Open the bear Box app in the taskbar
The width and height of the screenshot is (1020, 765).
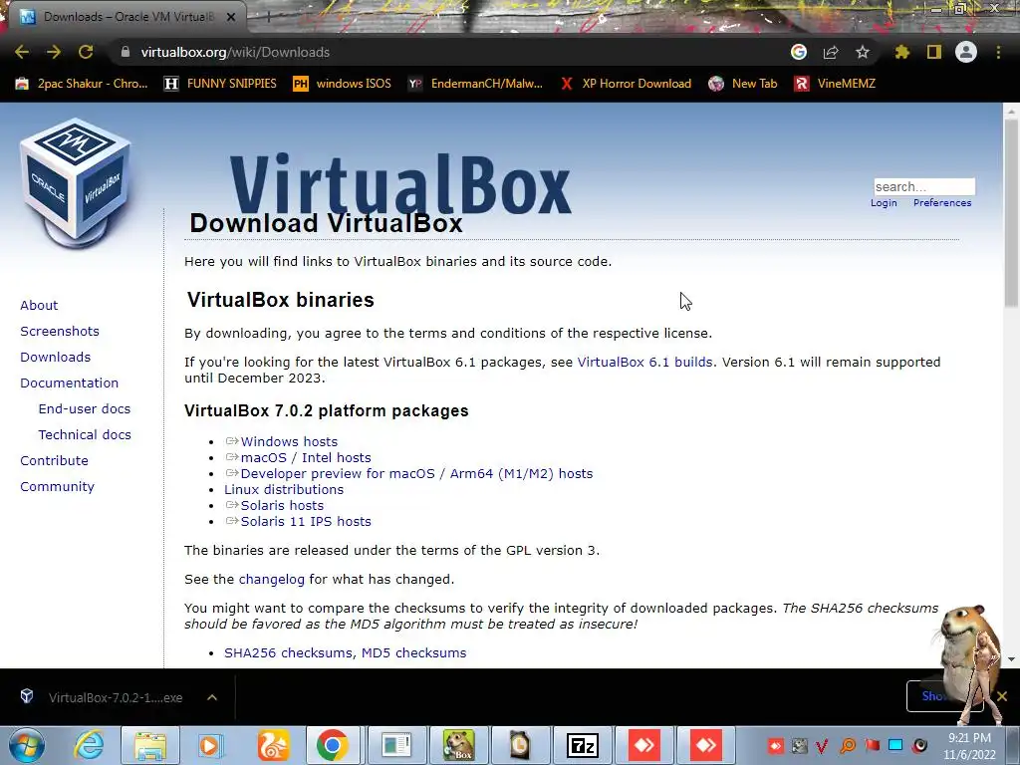coord(458,745)
